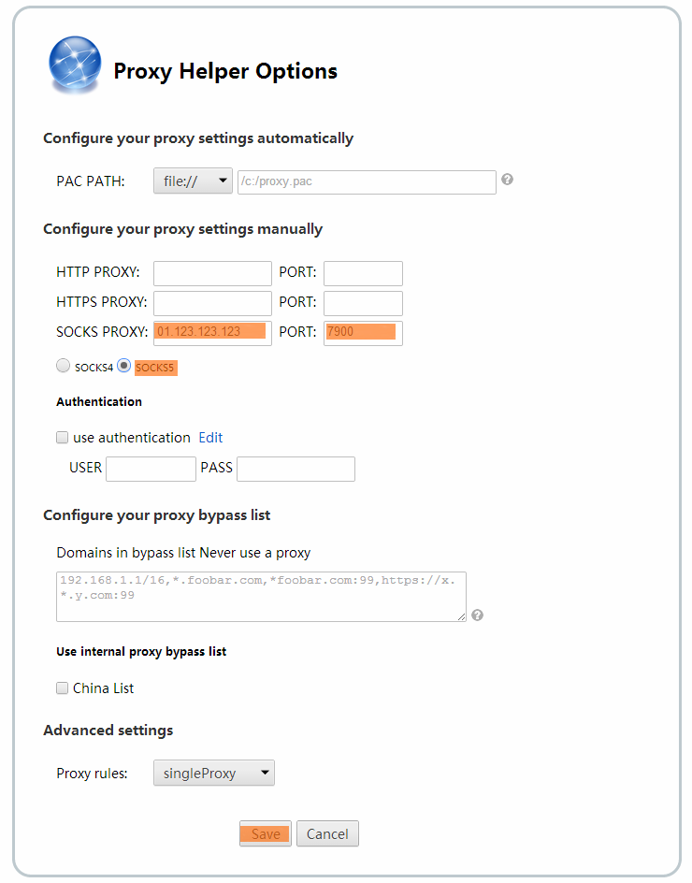Click the bypass list domains textarea
692x883 pixels.
(261, 596)
